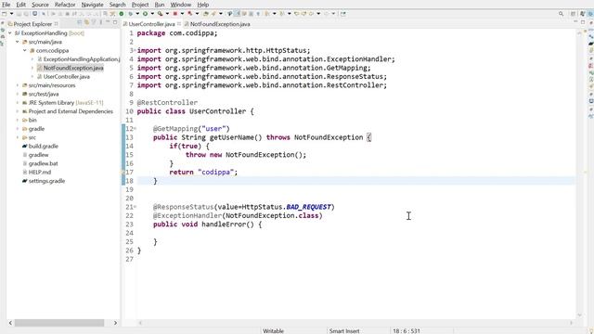Collapse the com.codippa package

point(25,50)
